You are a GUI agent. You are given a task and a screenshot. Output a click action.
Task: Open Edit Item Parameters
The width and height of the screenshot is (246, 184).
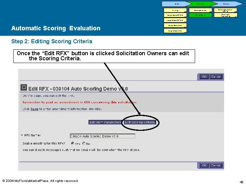106,122
